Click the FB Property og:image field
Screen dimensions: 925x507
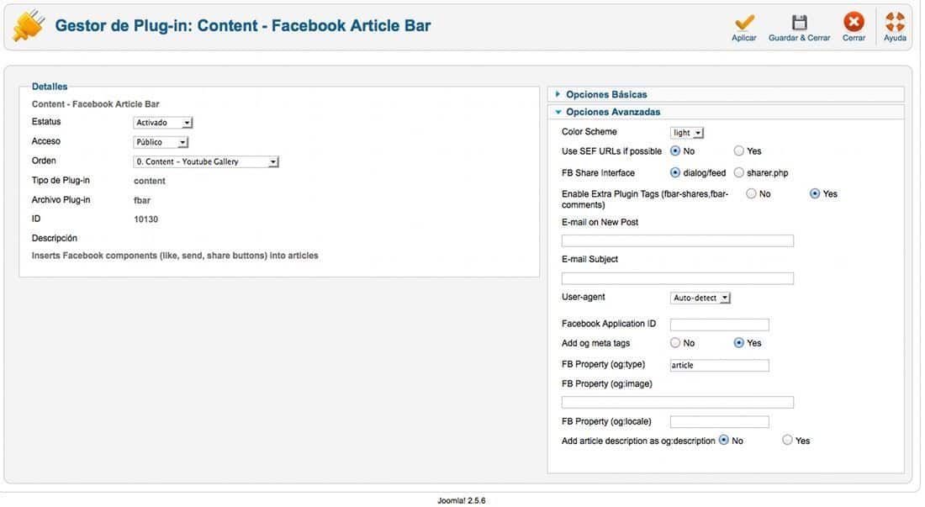coord(677,402)
